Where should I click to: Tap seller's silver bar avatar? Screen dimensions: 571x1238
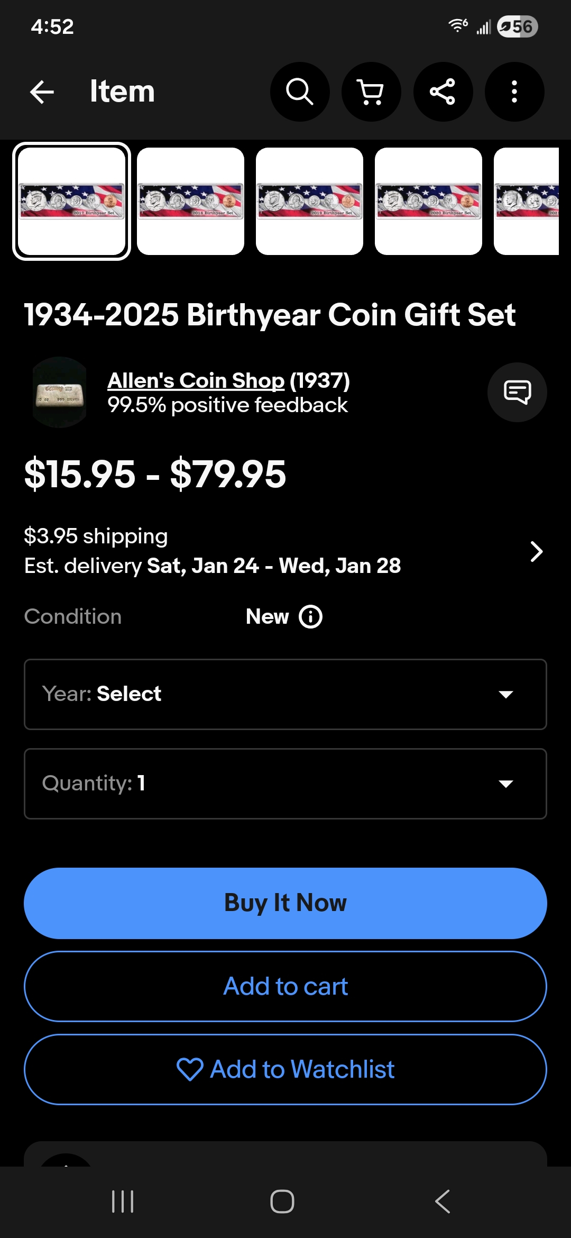(x=60, y=392)
